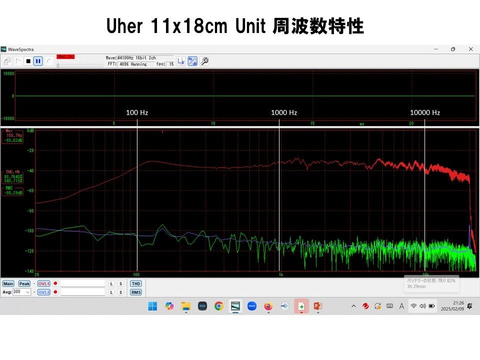
Task: Open the Wi-Fi network tray icon
Action: (x=413, y=306)
